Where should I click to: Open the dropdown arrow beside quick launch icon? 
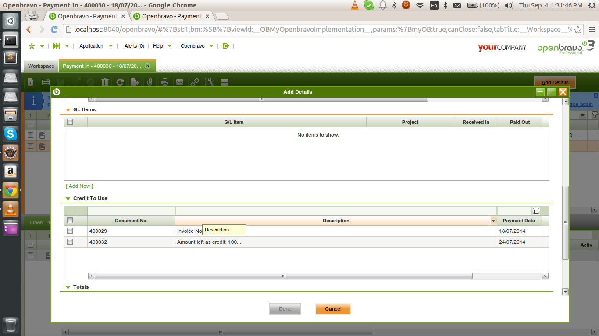(x=67, y=46)
